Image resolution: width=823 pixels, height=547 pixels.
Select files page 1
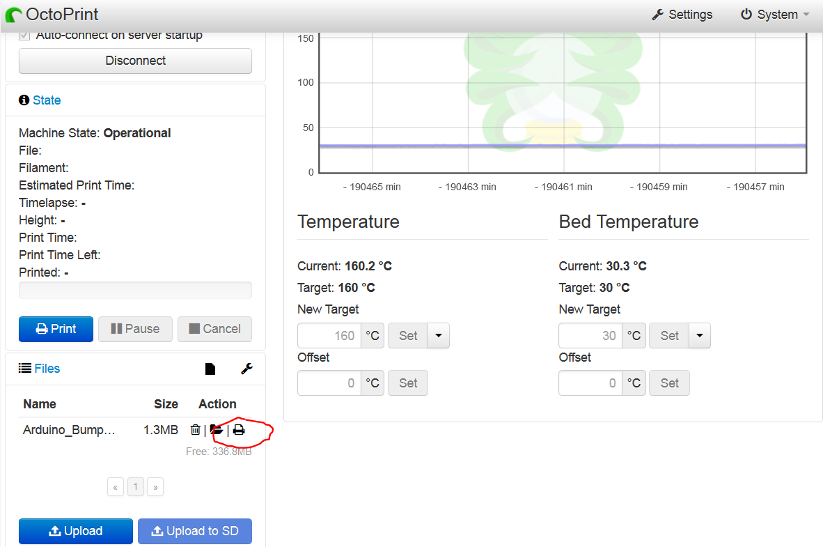(135, 486)
